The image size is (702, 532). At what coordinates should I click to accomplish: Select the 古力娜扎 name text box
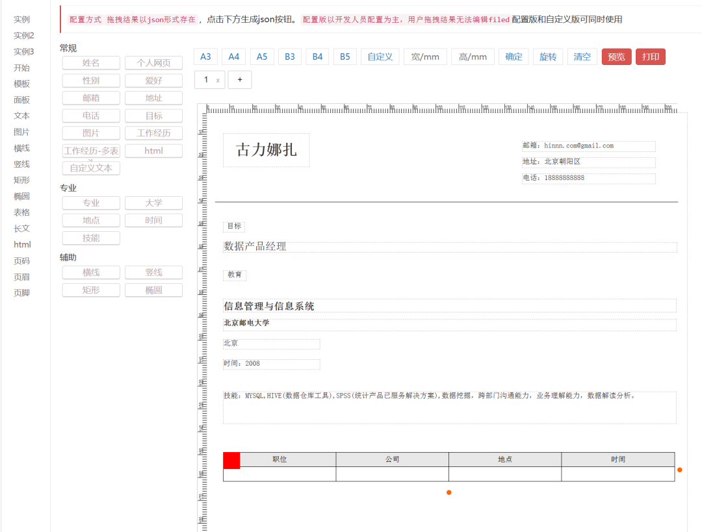tap(266, 150)
